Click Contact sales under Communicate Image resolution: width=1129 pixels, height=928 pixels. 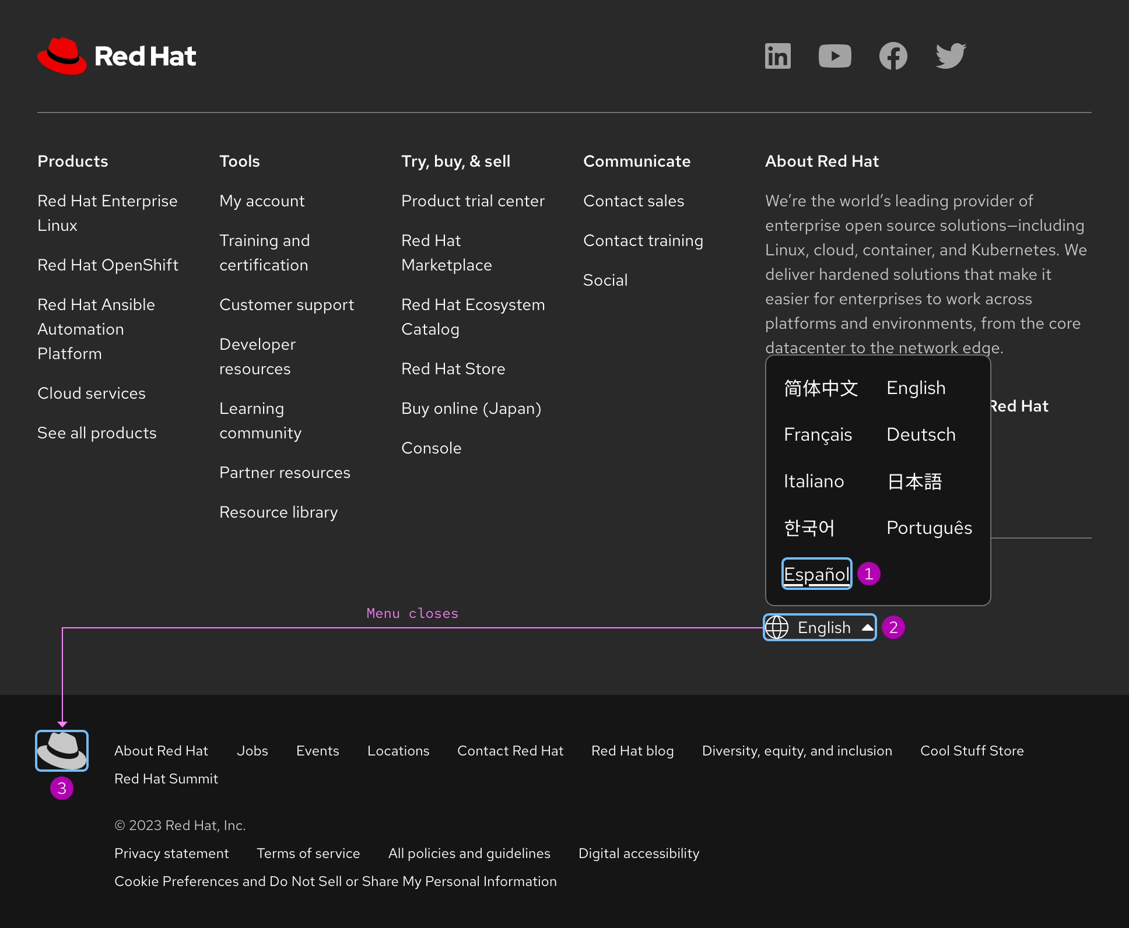[x=634, y=201]
